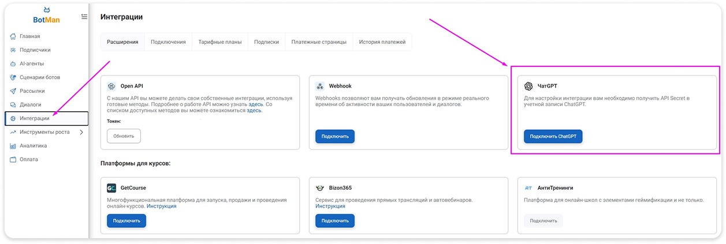Open the История платежей tab
This screenshot has height=244, width=726.
coord(382,42)
